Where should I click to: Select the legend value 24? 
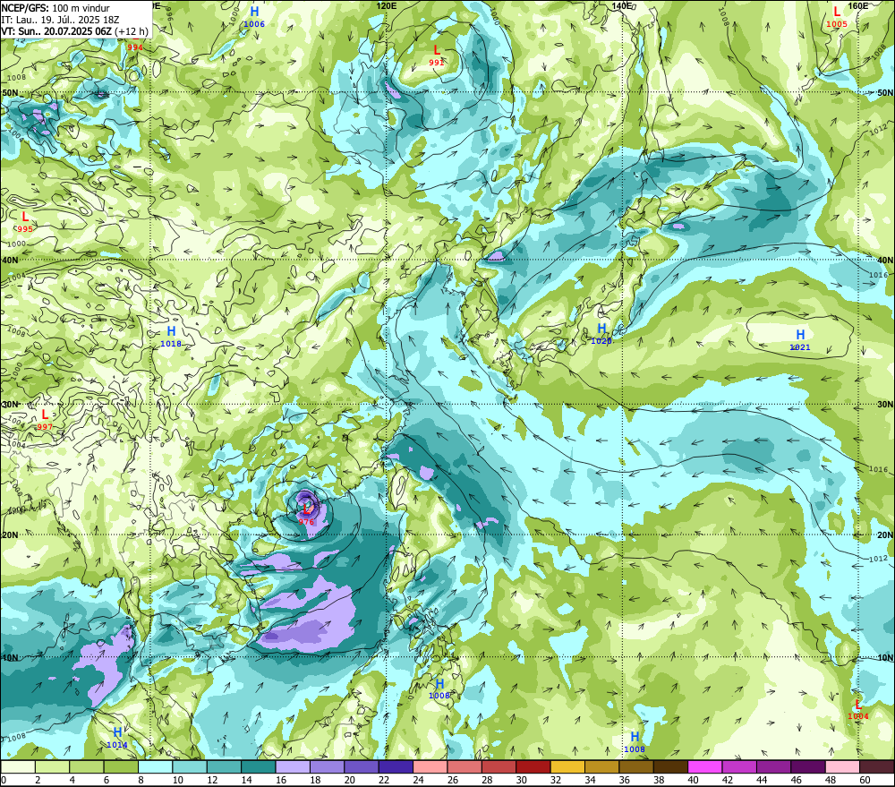tap(418, 780)
